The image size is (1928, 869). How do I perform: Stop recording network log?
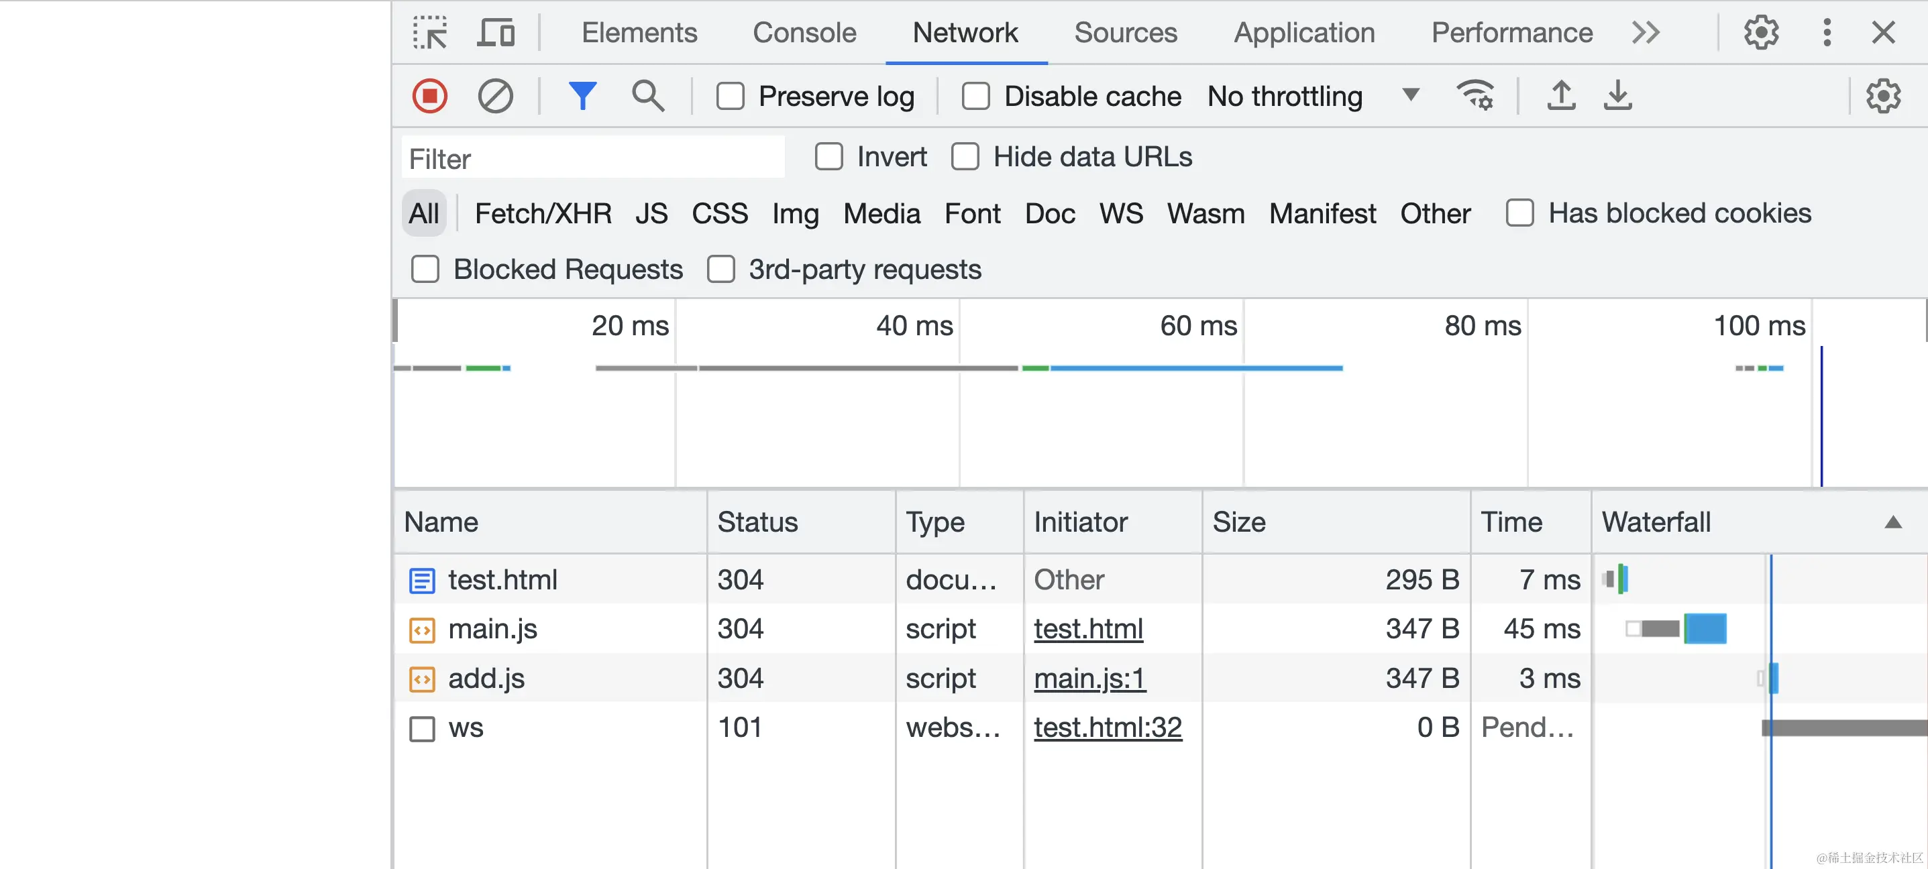click(x=429, y=96)
